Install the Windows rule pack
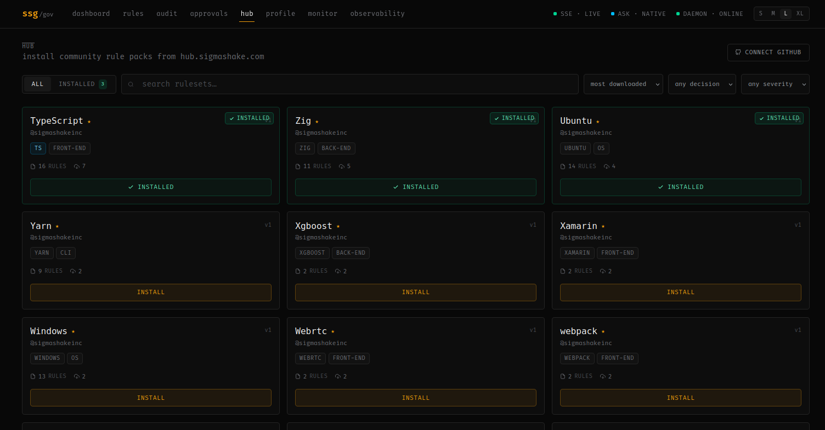This screenshot has height=430, width=825. pyautogui.click(x=151, y=398)
